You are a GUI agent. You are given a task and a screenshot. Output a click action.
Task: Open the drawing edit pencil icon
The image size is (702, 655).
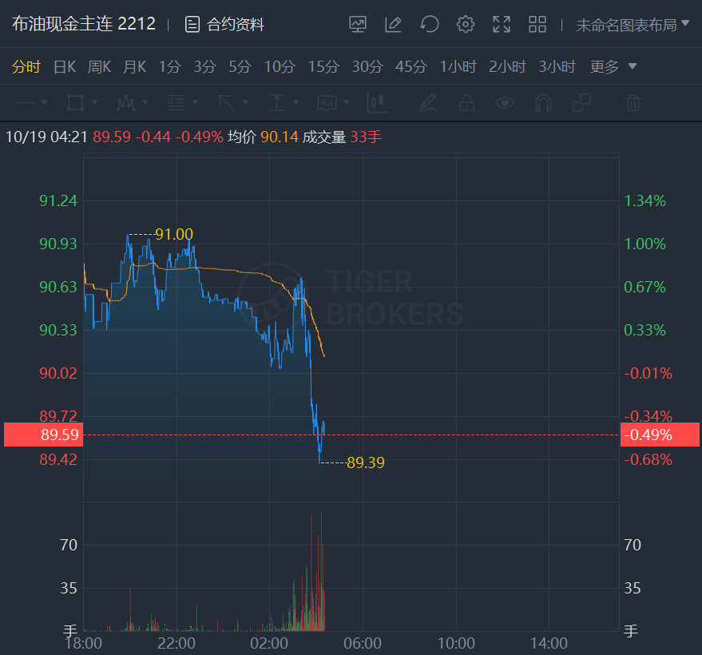[393, 25]
